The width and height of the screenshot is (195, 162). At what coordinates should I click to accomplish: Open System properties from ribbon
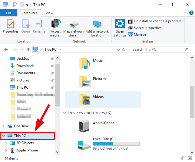pos(145,28)
